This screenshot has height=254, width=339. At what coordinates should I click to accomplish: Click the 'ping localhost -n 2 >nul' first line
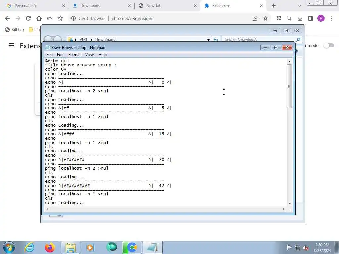pos(76,91)
